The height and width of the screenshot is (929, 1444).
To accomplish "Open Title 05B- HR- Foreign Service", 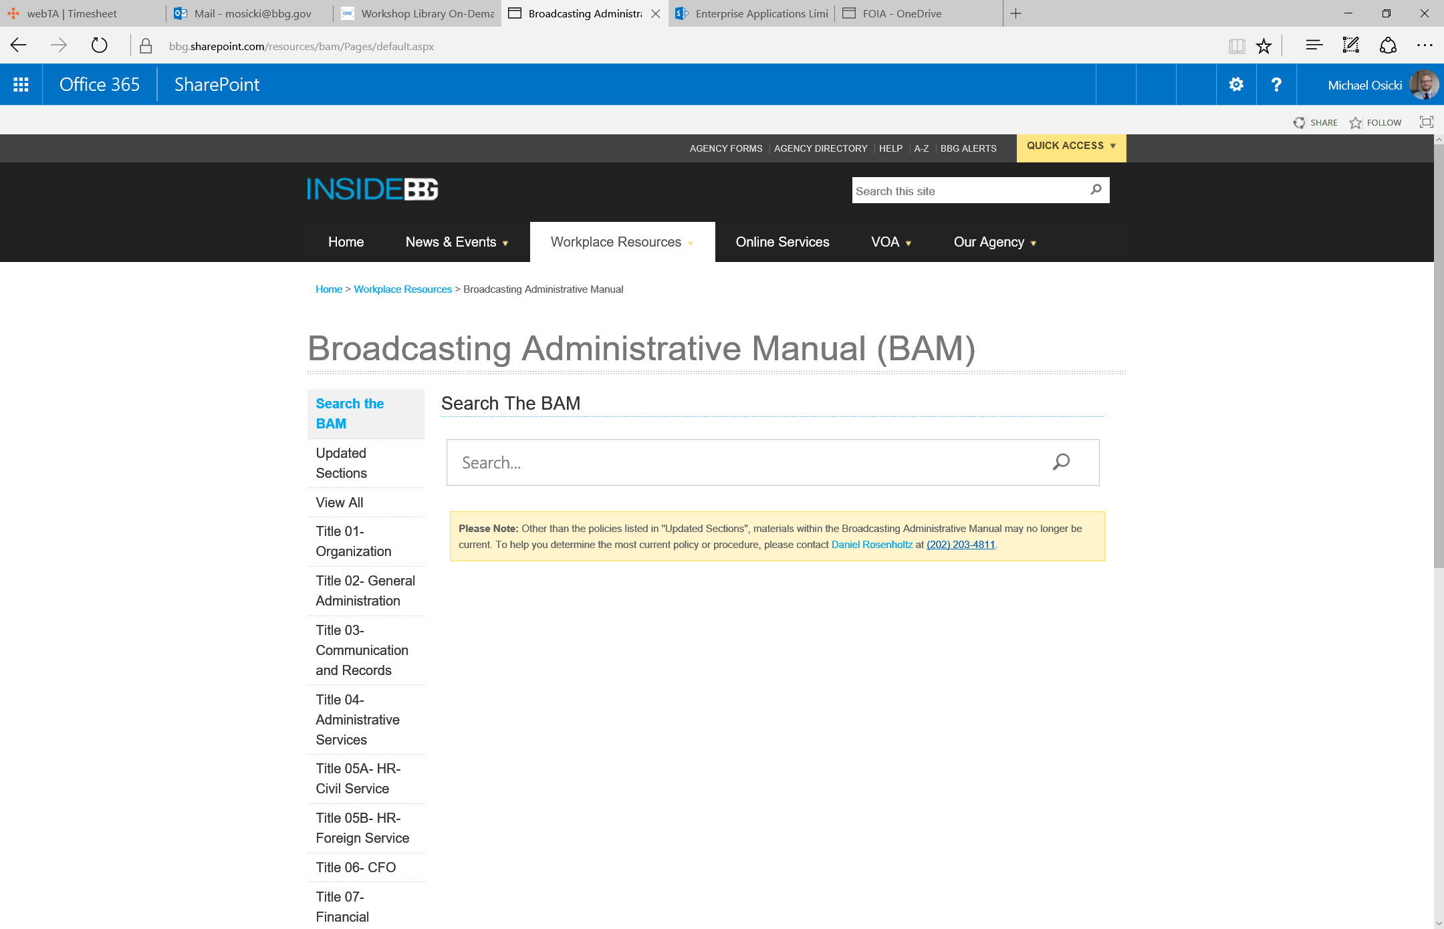I will click(x=366, y=828).
